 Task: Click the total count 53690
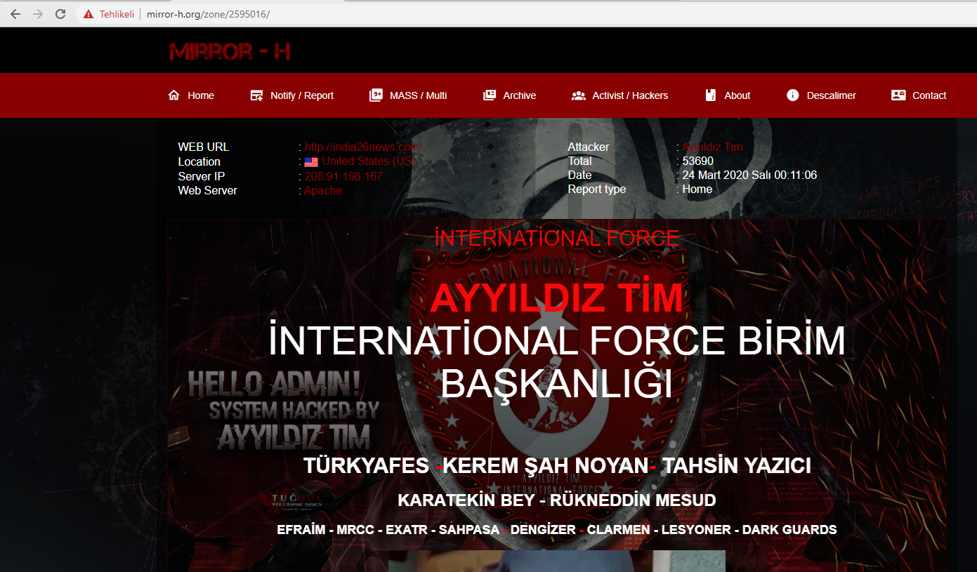pos(698,161)
